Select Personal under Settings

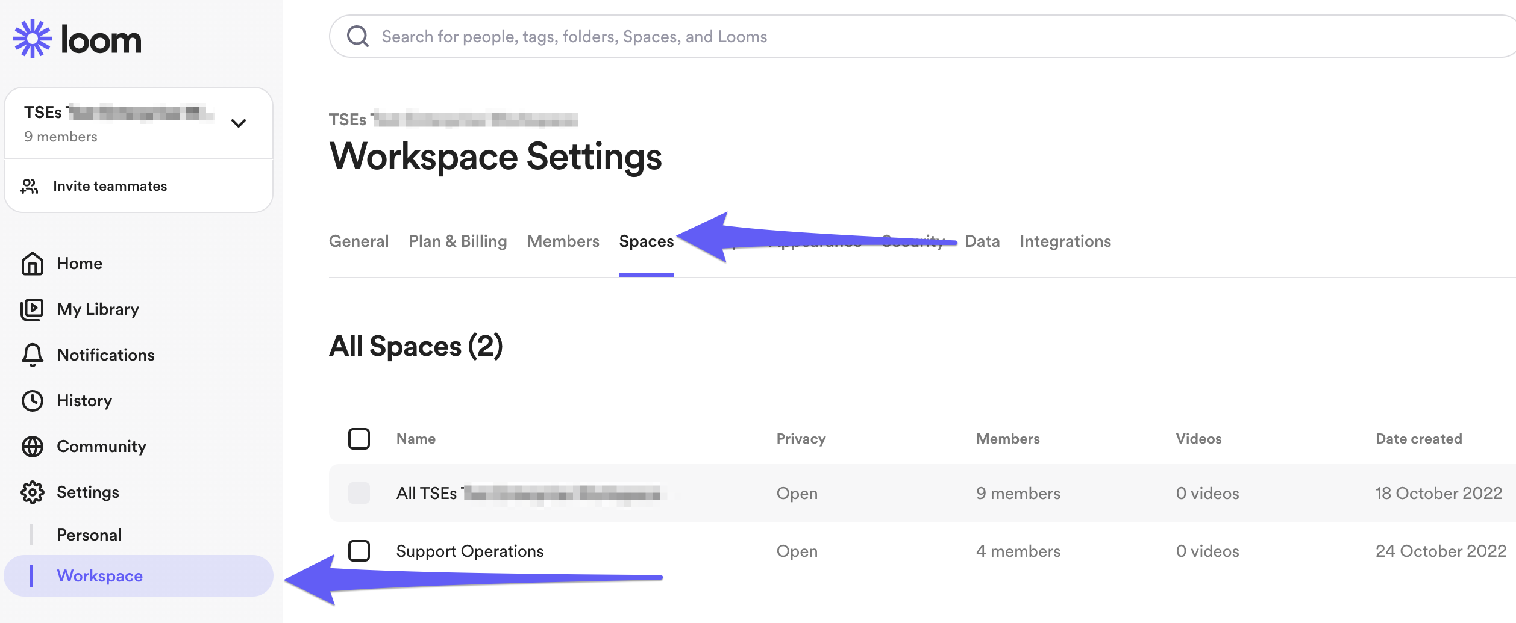pos(89,535)
